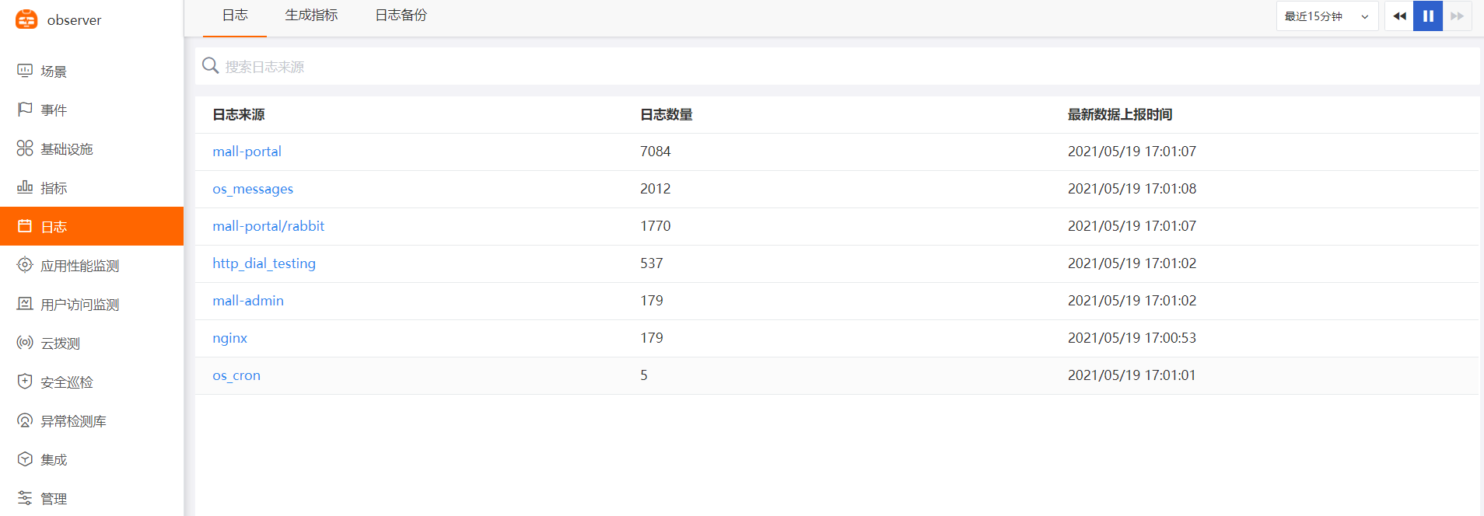Focus the 搜索日志来源 search field

click(837, 66)
